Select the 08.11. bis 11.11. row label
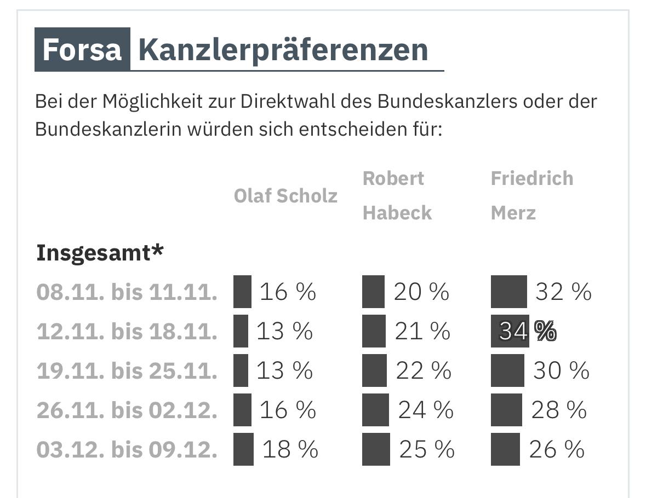Viewport: 646px width, 498px height. coord(127,292)
